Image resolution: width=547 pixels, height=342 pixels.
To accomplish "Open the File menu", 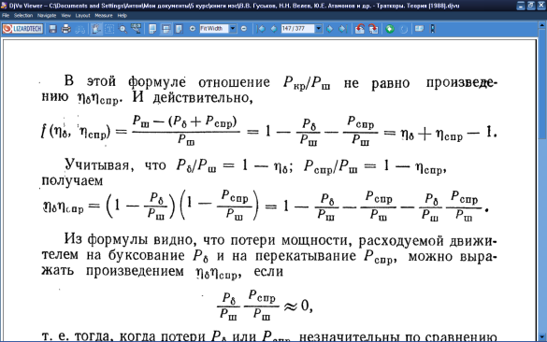I will [6, 15].
